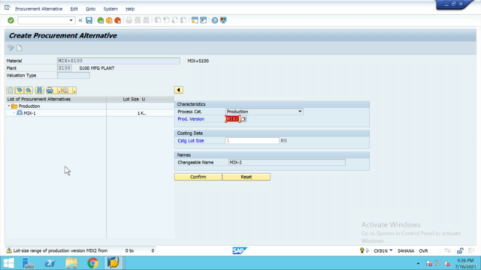Click the blue Help question mark icon
This screenshot has width=481, height=270.
[215, 20]
